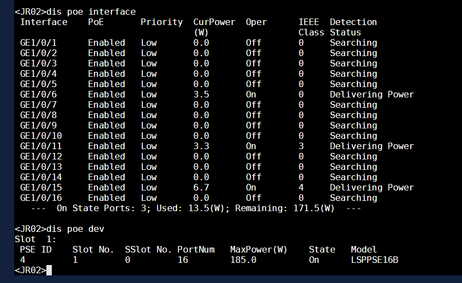
Task: Click the GE1/0/1 interface name
Action: (38, 43)
